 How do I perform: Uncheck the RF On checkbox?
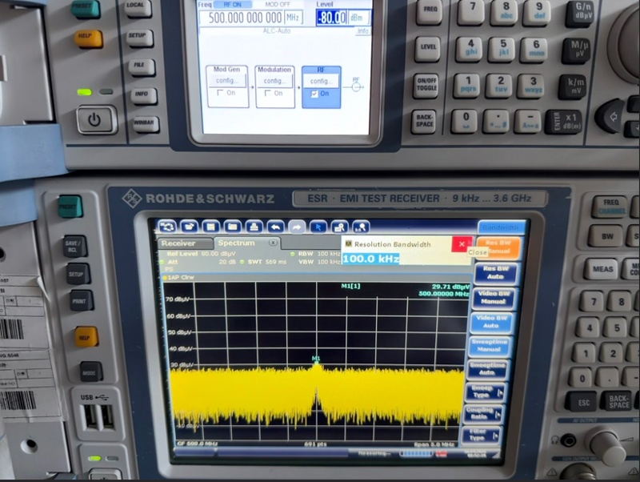(x=314, y=94)
